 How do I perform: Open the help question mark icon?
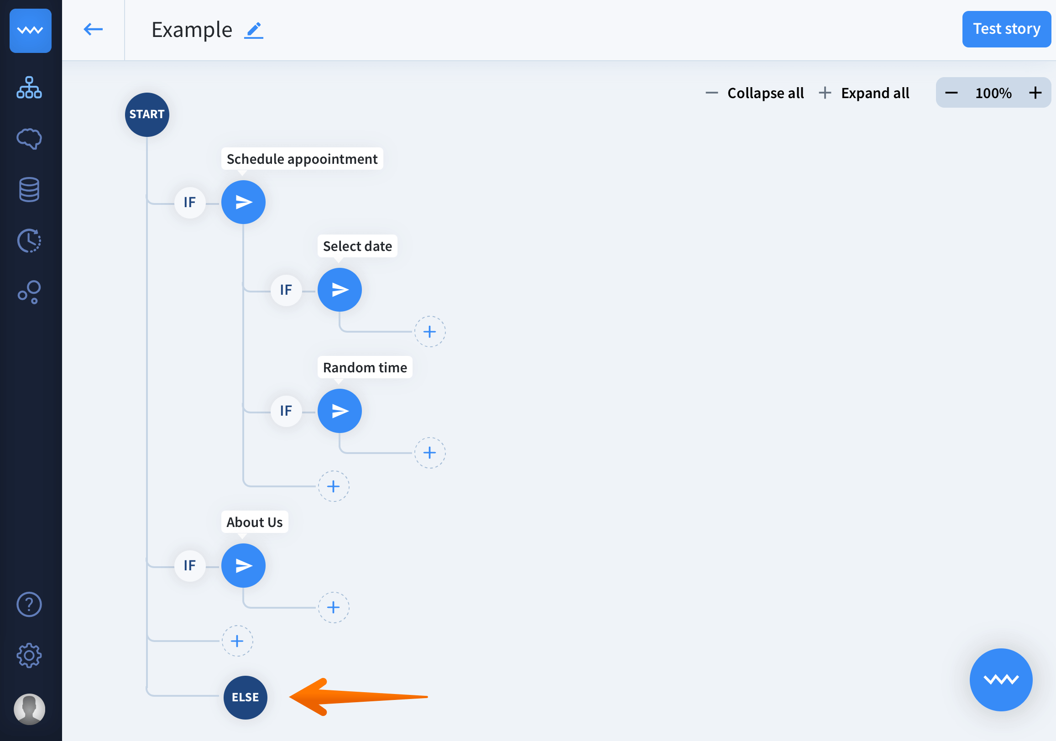point(29,604)
